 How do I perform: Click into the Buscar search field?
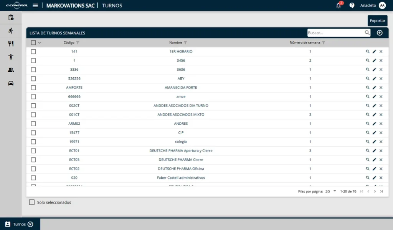(335, 33)
